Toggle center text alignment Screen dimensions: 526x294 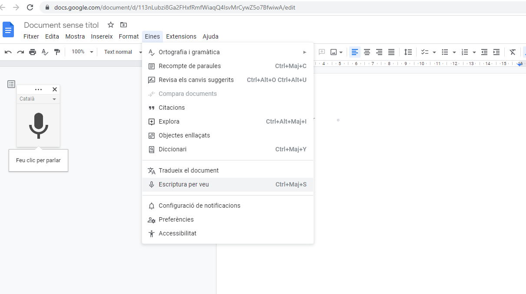tap(367, 52)
